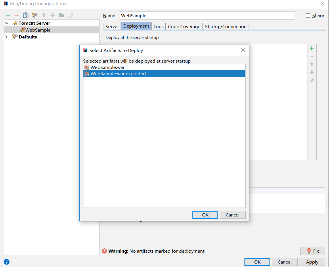Click the IntelliJ icon in the Select Artifacts dialog title
The width and height of the screenshot is (329, 267).
pos(85,50)
